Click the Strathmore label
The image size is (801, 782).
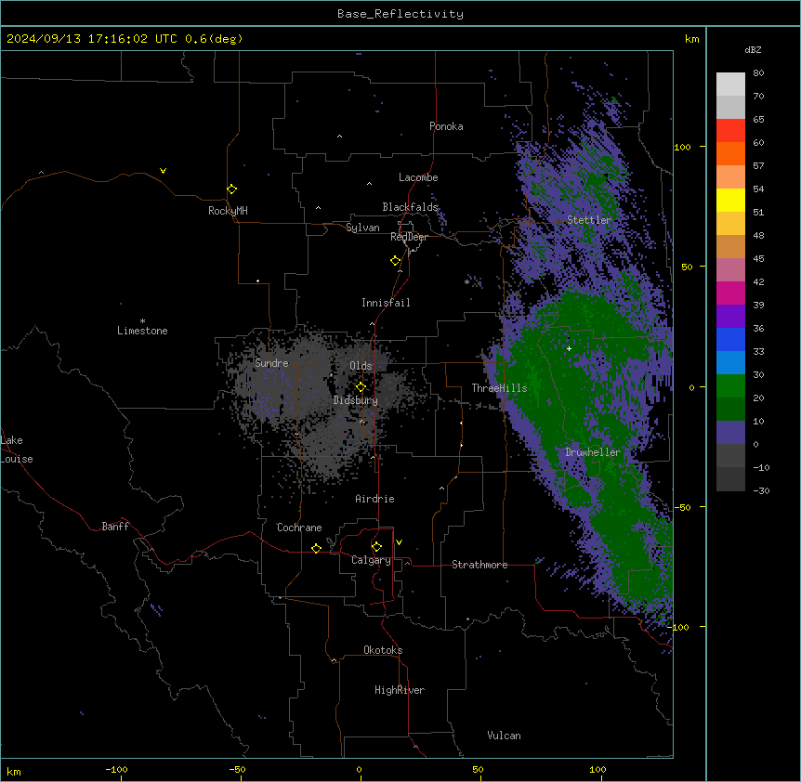click(479, 565)
